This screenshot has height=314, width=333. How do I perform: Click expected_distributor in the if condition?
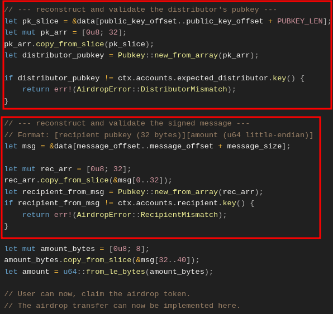pyautogui.click(x=222, y=78)
